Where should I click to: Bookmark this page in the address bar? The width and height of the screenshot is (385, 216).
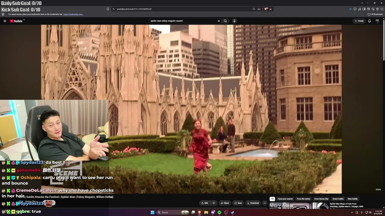108,9
